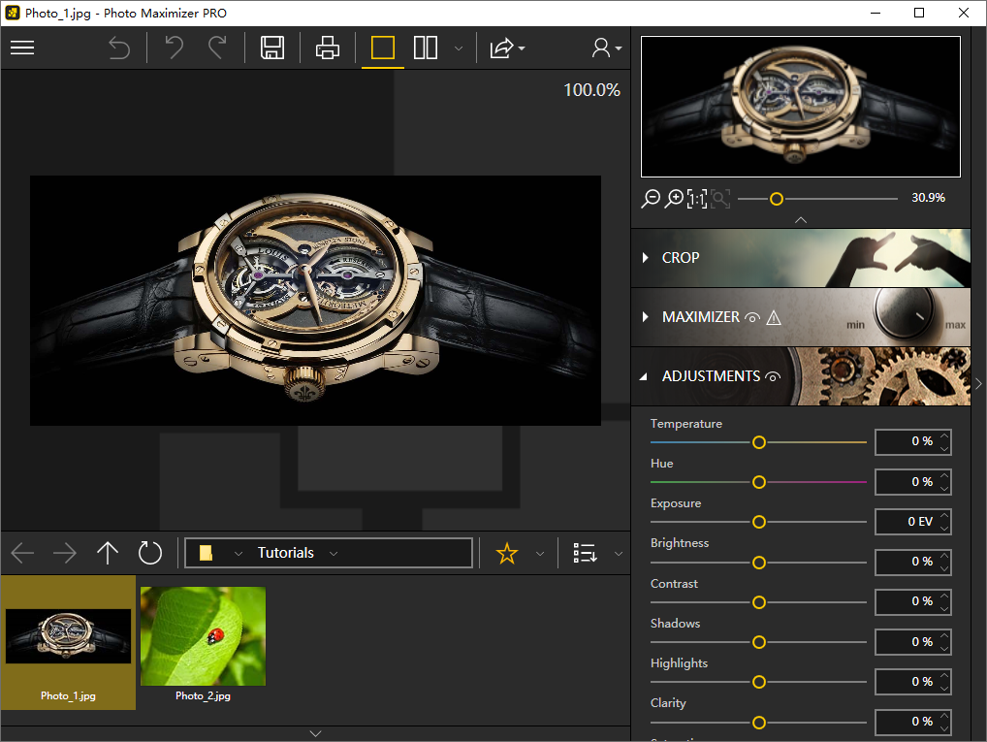Viewport: 987px width, 742px height.
Task: Toggle the favorites star button
Action: pos(506,553)
